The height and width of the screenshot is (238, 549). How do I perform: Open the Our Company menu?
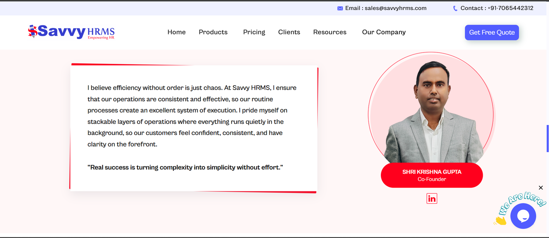click(384, 32)
